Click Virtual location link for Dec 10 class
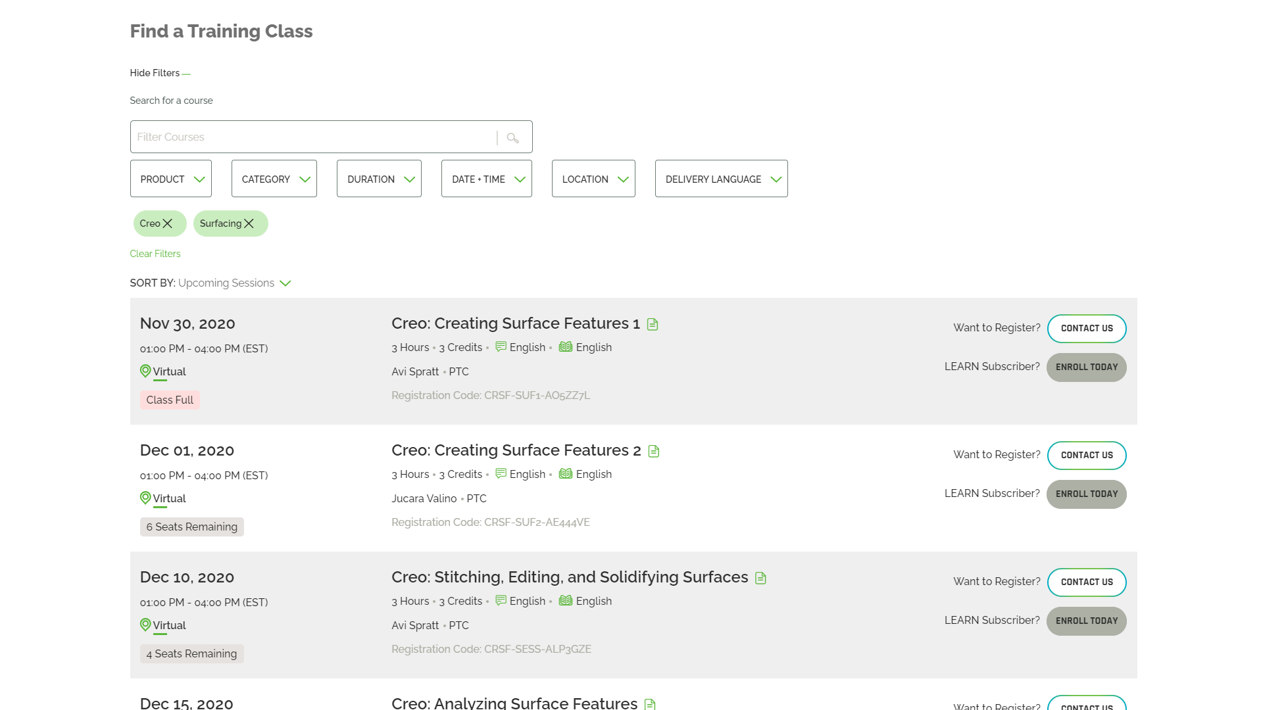The height and width of the screenshot is (710, 1263). [169, 625]
